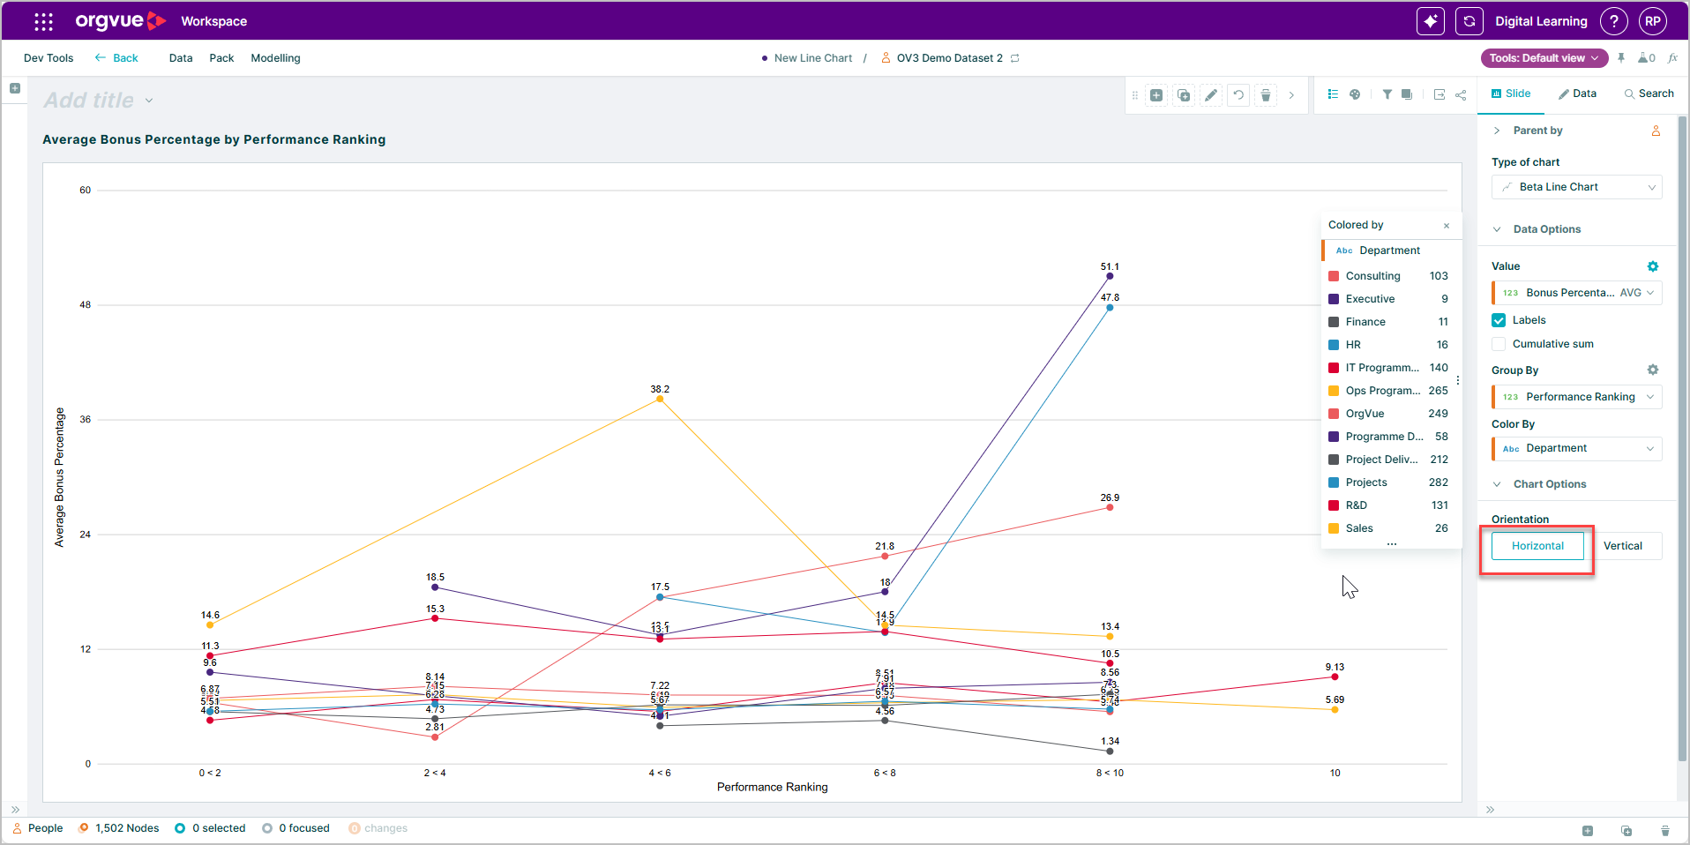Viewport: 1690px width, 845px height.
Task: Open the fx expression icon
Action: tap(1673, 58)
